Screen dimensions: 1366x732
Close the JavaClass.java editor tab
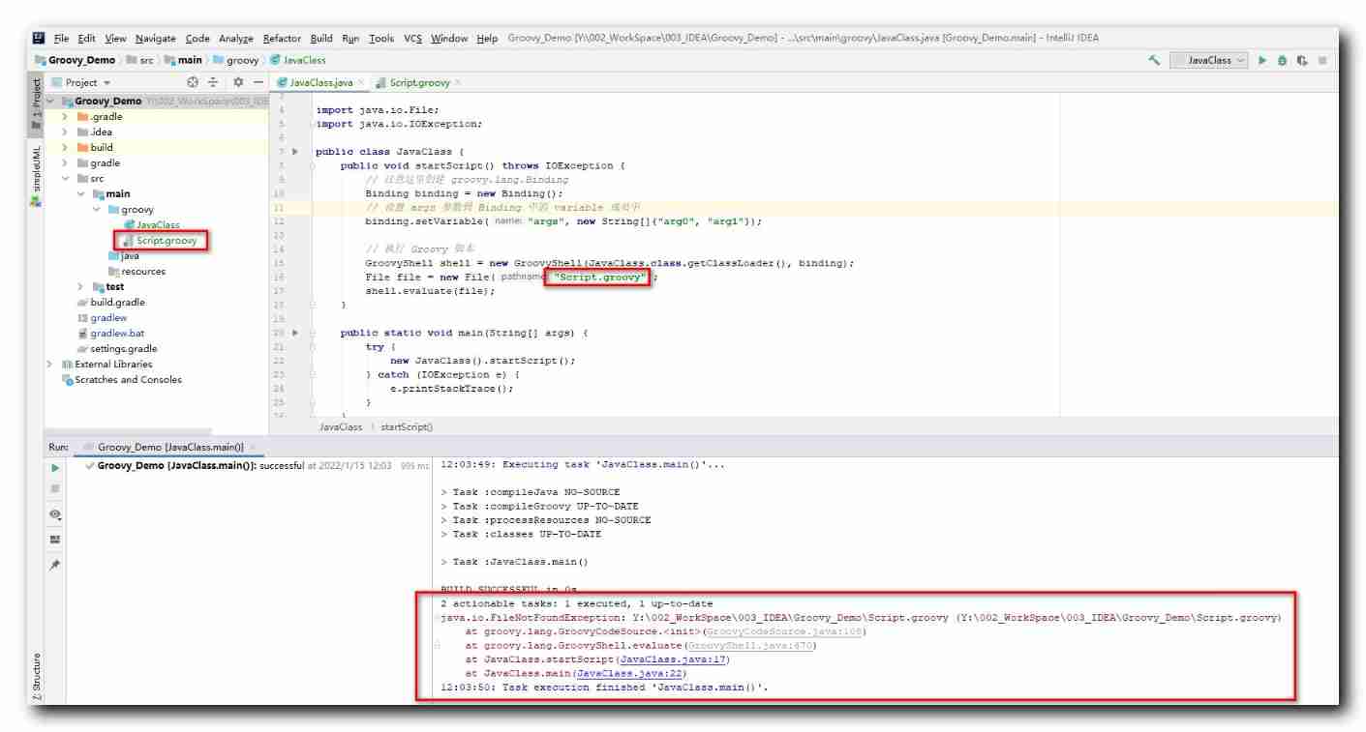(x=361, y=83)
